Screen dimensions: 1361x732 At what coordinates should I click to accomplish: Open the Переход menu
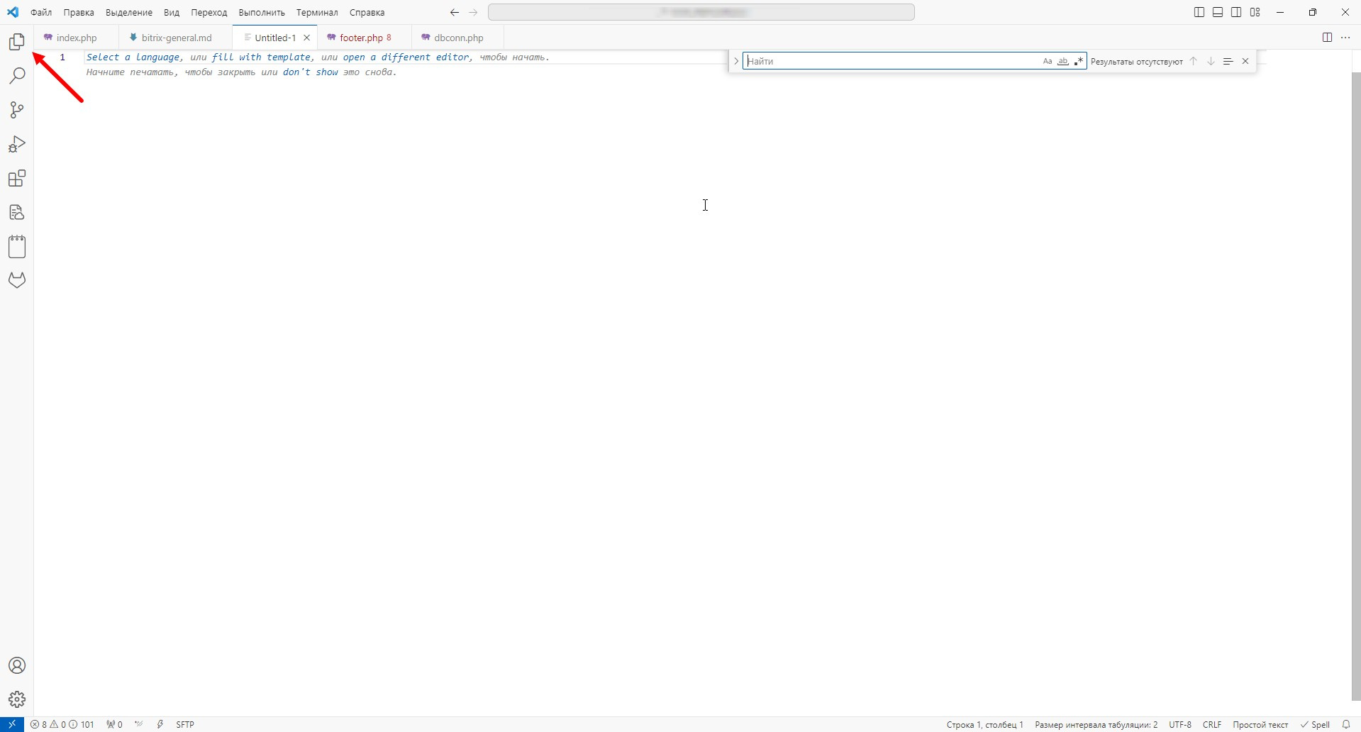point(209,13)
